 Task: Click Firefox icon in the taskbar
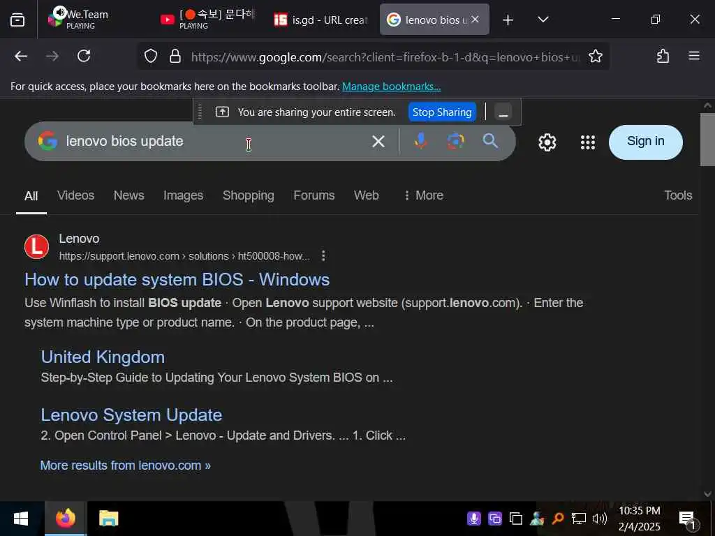pyautogui.click(x=65, y=519)
